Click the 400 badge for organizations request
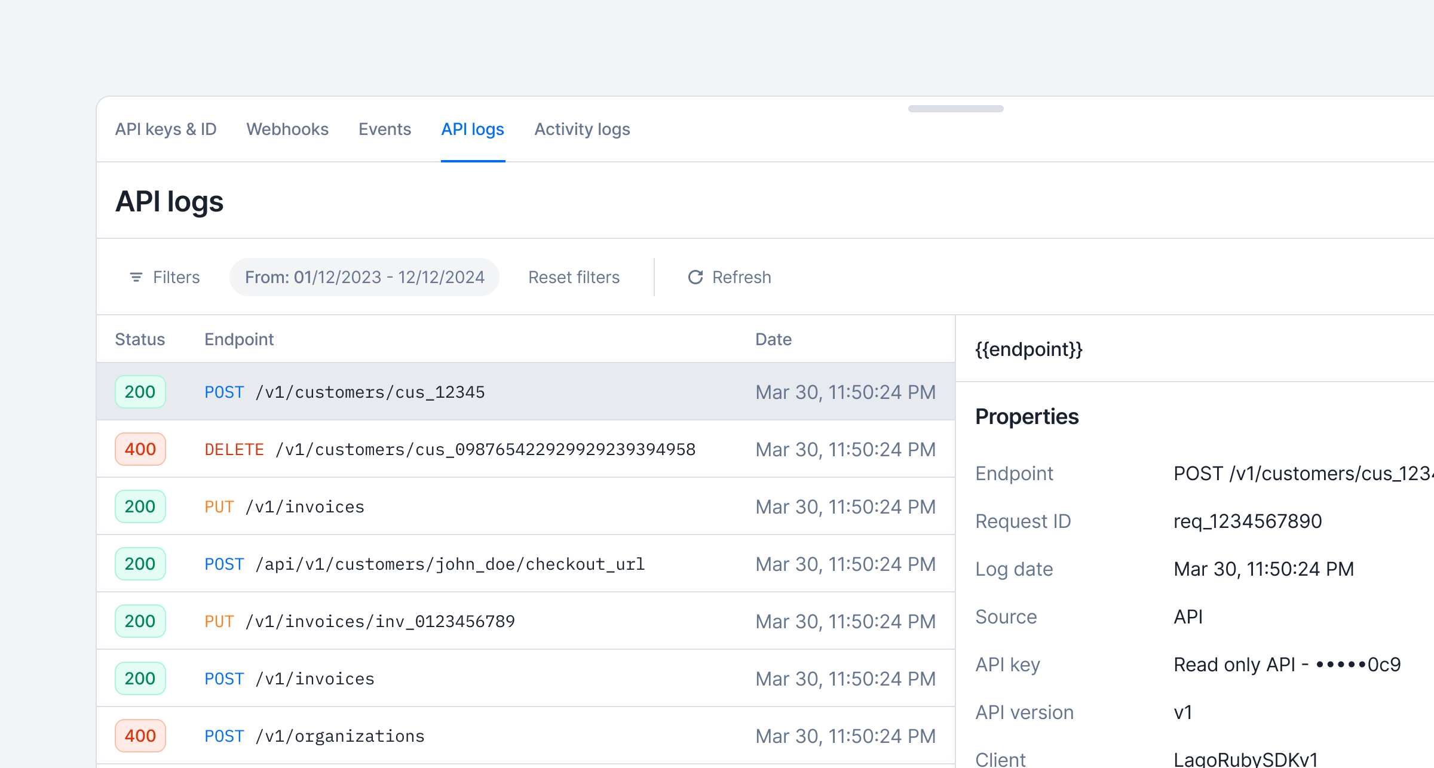This screenshot has width=1434, height=768. [140, 736]
